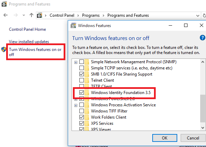This screenshot has height=147, width=206.
Task: Expand the Windows Process Activation Service node
Action: [x=76, y=105]
